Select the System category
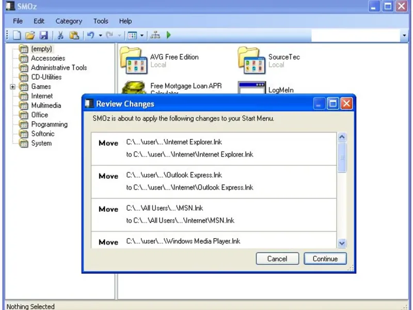413x310 pixels. (41, 144)
